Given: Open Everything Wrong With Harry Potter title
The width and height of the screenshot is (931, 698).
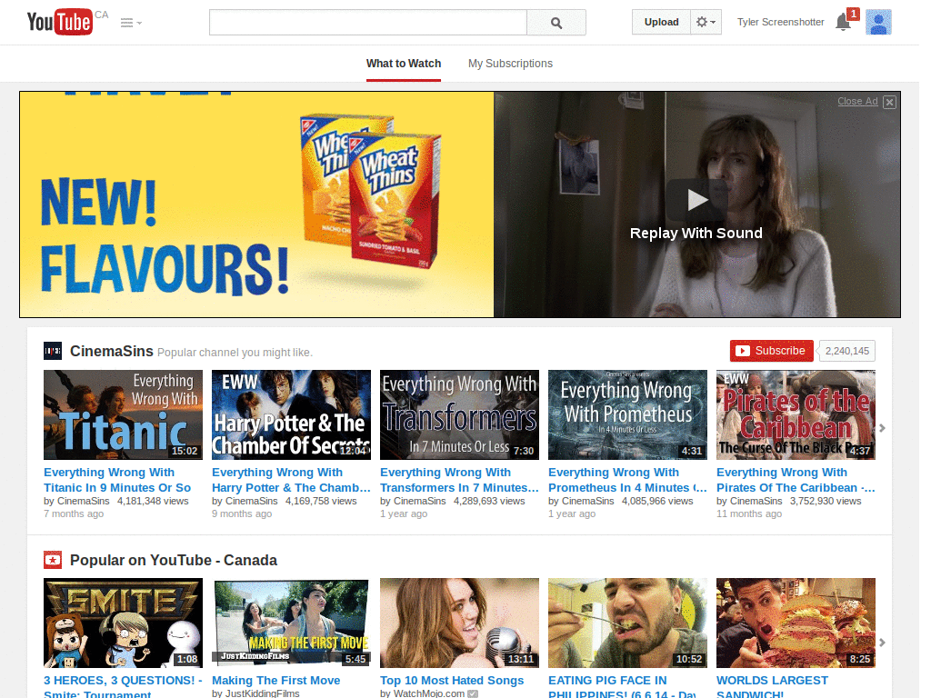Looking at the screenshot, I should click(x=292, y=480).
